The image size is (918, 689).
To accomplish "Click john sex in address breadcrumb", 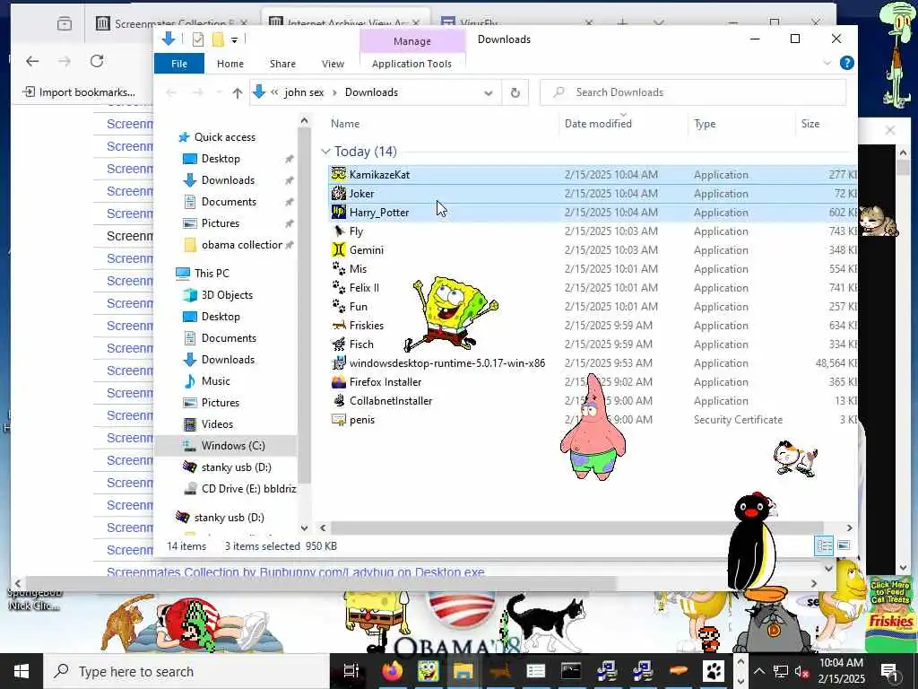I will (x=304, y=92).
